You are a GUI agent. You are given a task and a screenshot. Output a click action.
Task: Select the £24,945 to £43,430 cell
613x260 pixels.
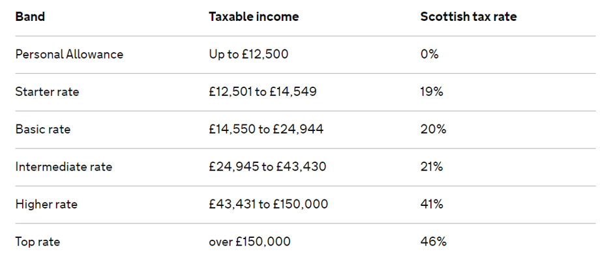(x=267, y=167)
